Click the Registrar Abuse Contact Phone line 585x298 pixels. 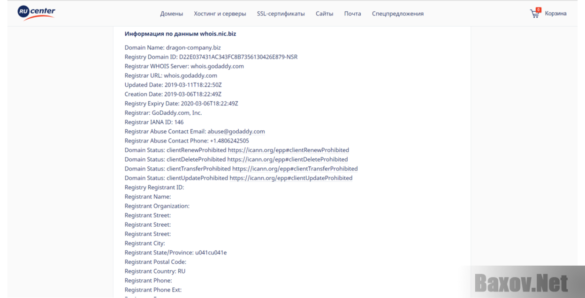pyautogui.click(x=187, y=141)
